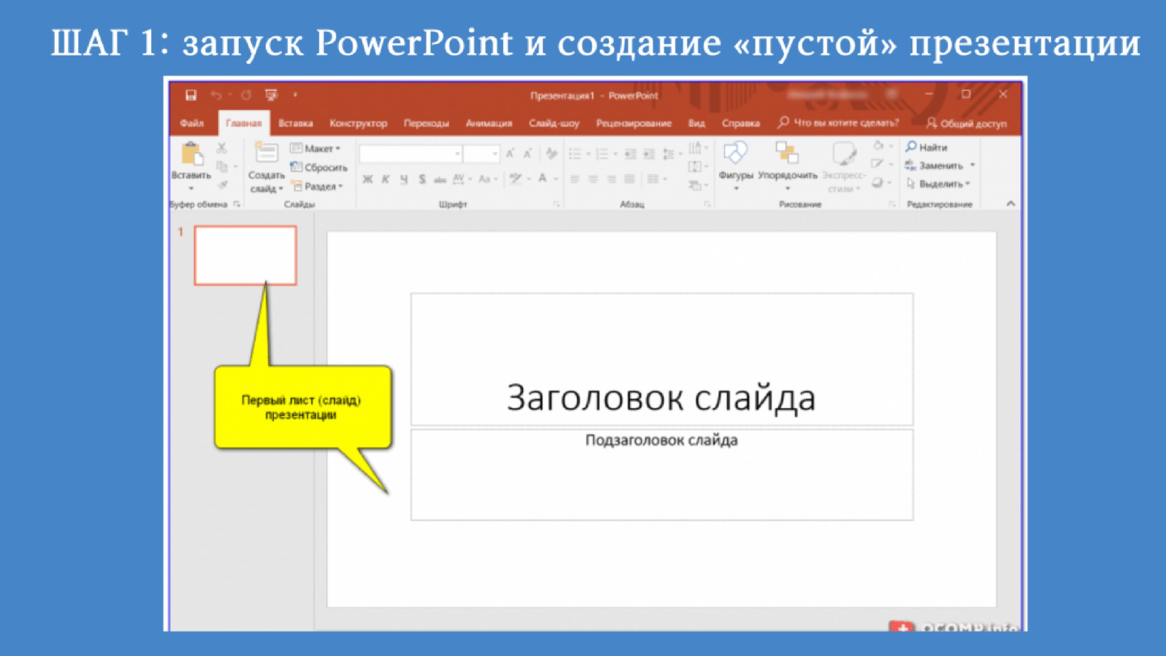
Task: Open Абзац group dialog launcher
Action: coord(707,204)
